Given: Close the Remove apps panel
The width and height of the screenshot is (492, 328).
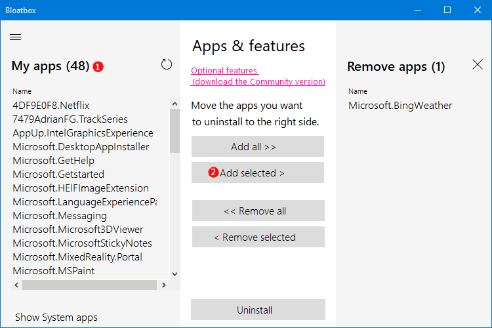Looking at the screenshot, I should coord(478,65).
